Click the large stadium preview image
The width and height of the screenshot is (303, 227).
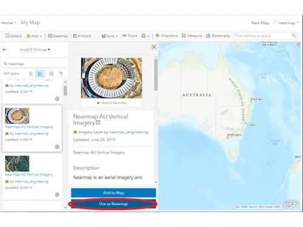tap(112, 78)
